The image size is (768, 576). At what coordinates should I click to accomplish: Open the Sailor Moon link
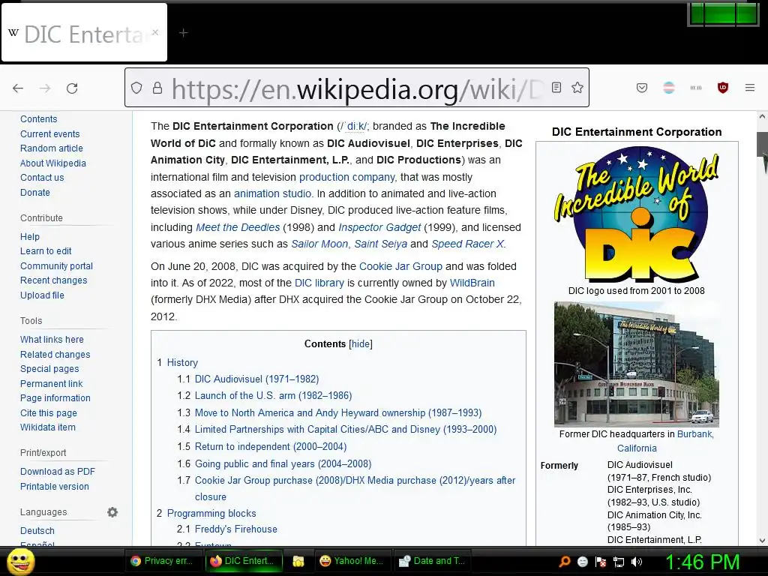coord(319,244)
